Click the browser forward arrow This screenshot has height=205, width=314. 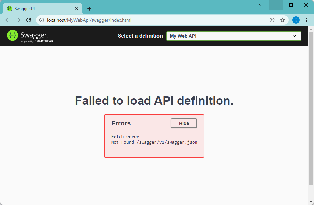click(18, 20)
